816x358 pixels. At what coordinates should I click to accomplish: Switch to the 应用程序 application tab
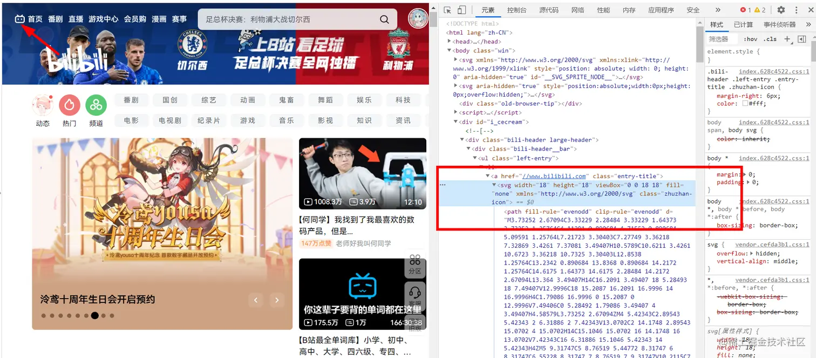661,10
